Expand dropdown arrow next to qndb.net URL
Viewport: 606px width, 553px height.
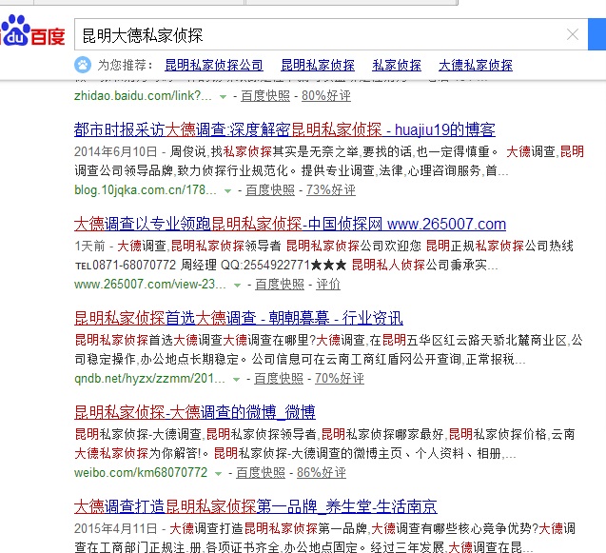coord(236,380)
